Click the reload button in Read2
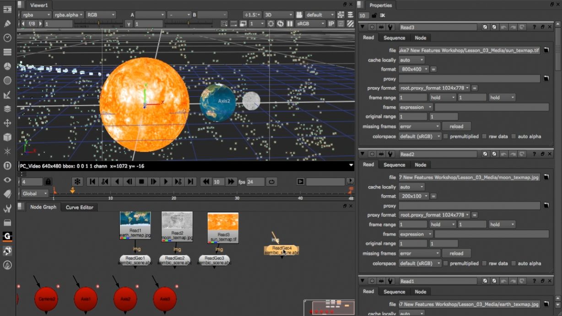The image size is (562, 316). (x=457, y=253)
